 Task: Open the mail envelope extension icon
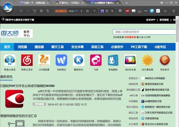pyautogui.click(x=134, y=11)
